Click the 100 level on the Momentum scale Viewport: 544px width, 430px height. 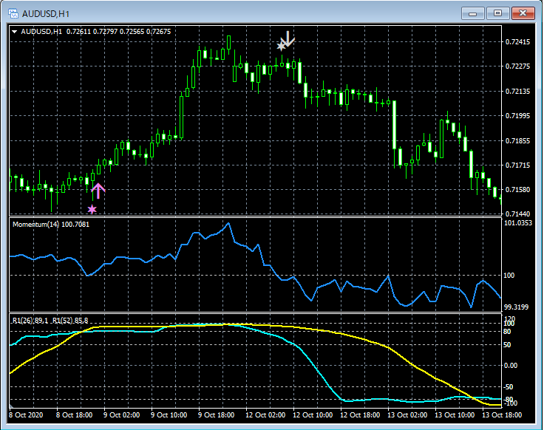(x=509, y=276)
